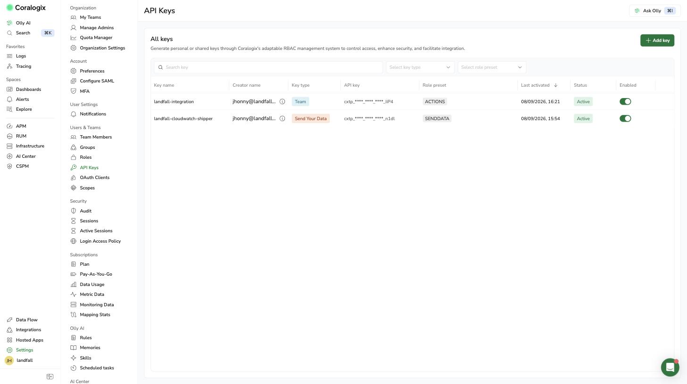The width and height of the screenshot is (687, 384).
Task: Disable the landfall-integration key toggle
Action: [x=625, y=102]
